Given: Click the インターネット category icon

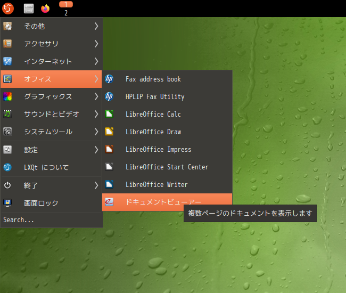Looking at the screenshot, I should [7, 61].
